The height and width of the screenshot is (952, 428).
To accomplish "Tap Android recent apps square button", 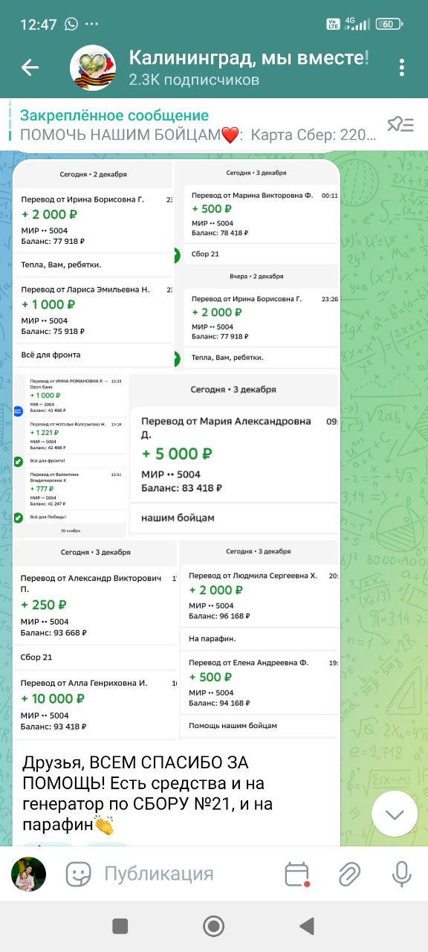I will click(x=120, y=926).
